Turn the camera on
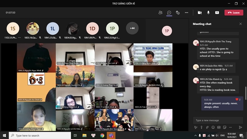Image resolution: width=247 pixels, height=139 pixels. tap(199, 13)
